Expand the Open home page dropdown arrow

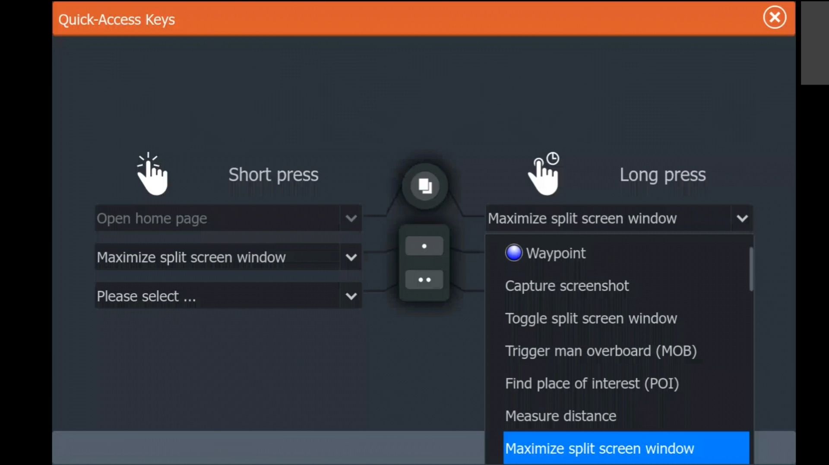coord(351,218)
